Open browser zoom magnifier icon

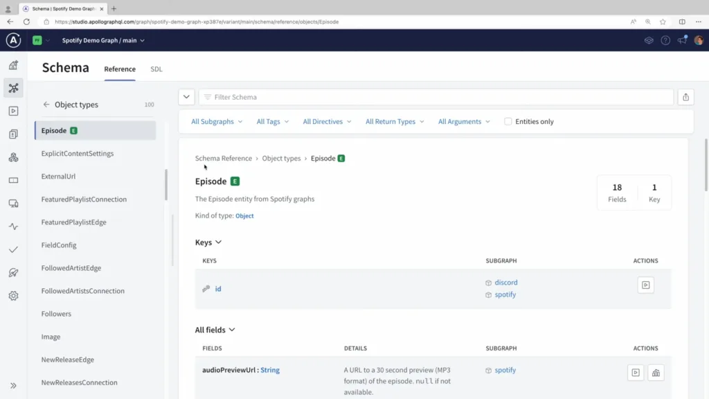pos(648,21)
